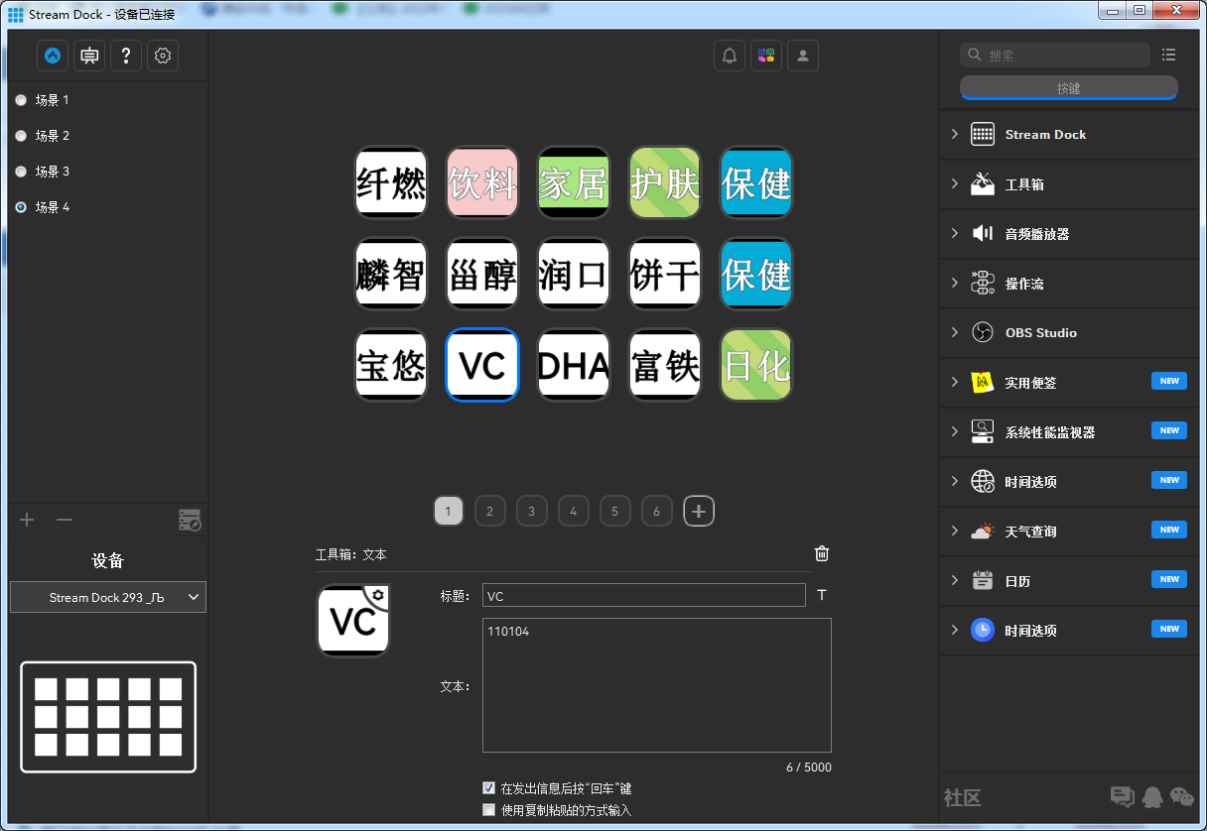Screen dimensions: 1207x831
Task: Select 场景 4 radio button
Action: point(21,207)
